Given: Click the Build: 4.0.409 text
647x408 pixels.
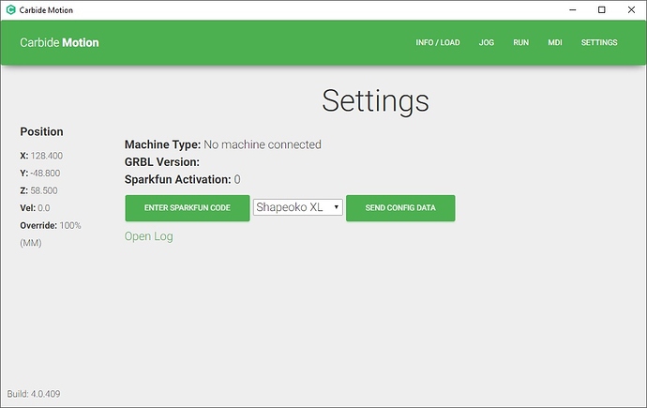Looking at the screenshot, I should (x=34, y=394).
